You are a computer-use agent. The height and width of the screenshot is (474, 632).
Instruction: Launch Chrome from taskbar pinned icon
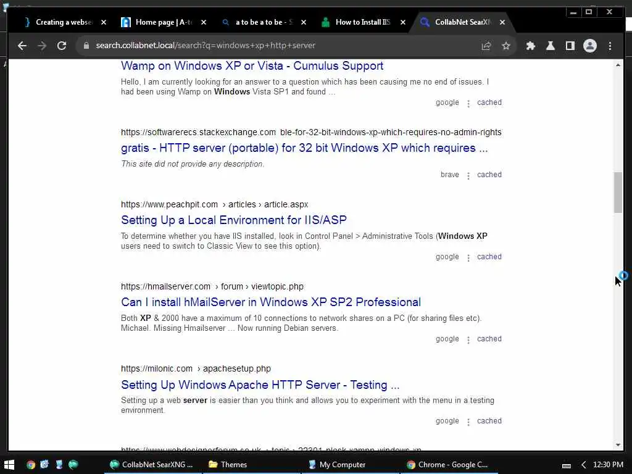tap(31, 465)
